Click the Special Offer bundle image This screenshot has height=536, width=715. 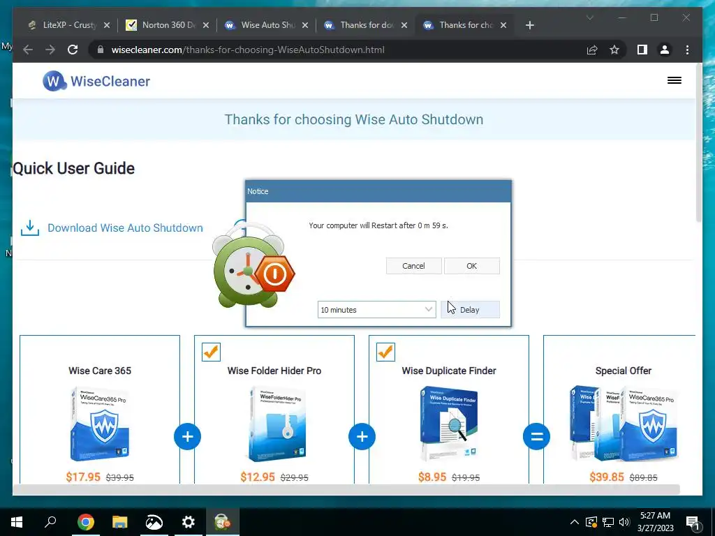pos(624,424)
